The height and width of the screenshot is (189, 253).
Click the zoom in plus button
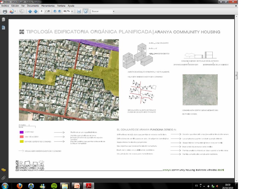coord(60,11)
